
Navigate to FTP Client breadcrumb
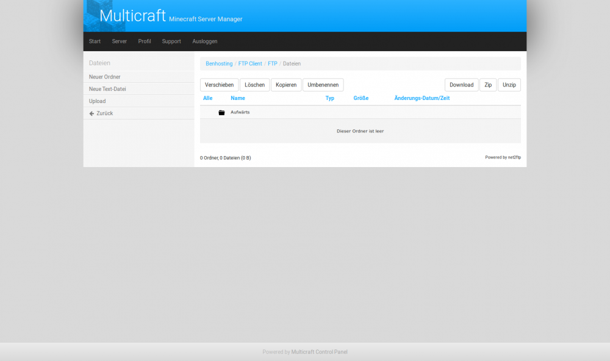250,63
